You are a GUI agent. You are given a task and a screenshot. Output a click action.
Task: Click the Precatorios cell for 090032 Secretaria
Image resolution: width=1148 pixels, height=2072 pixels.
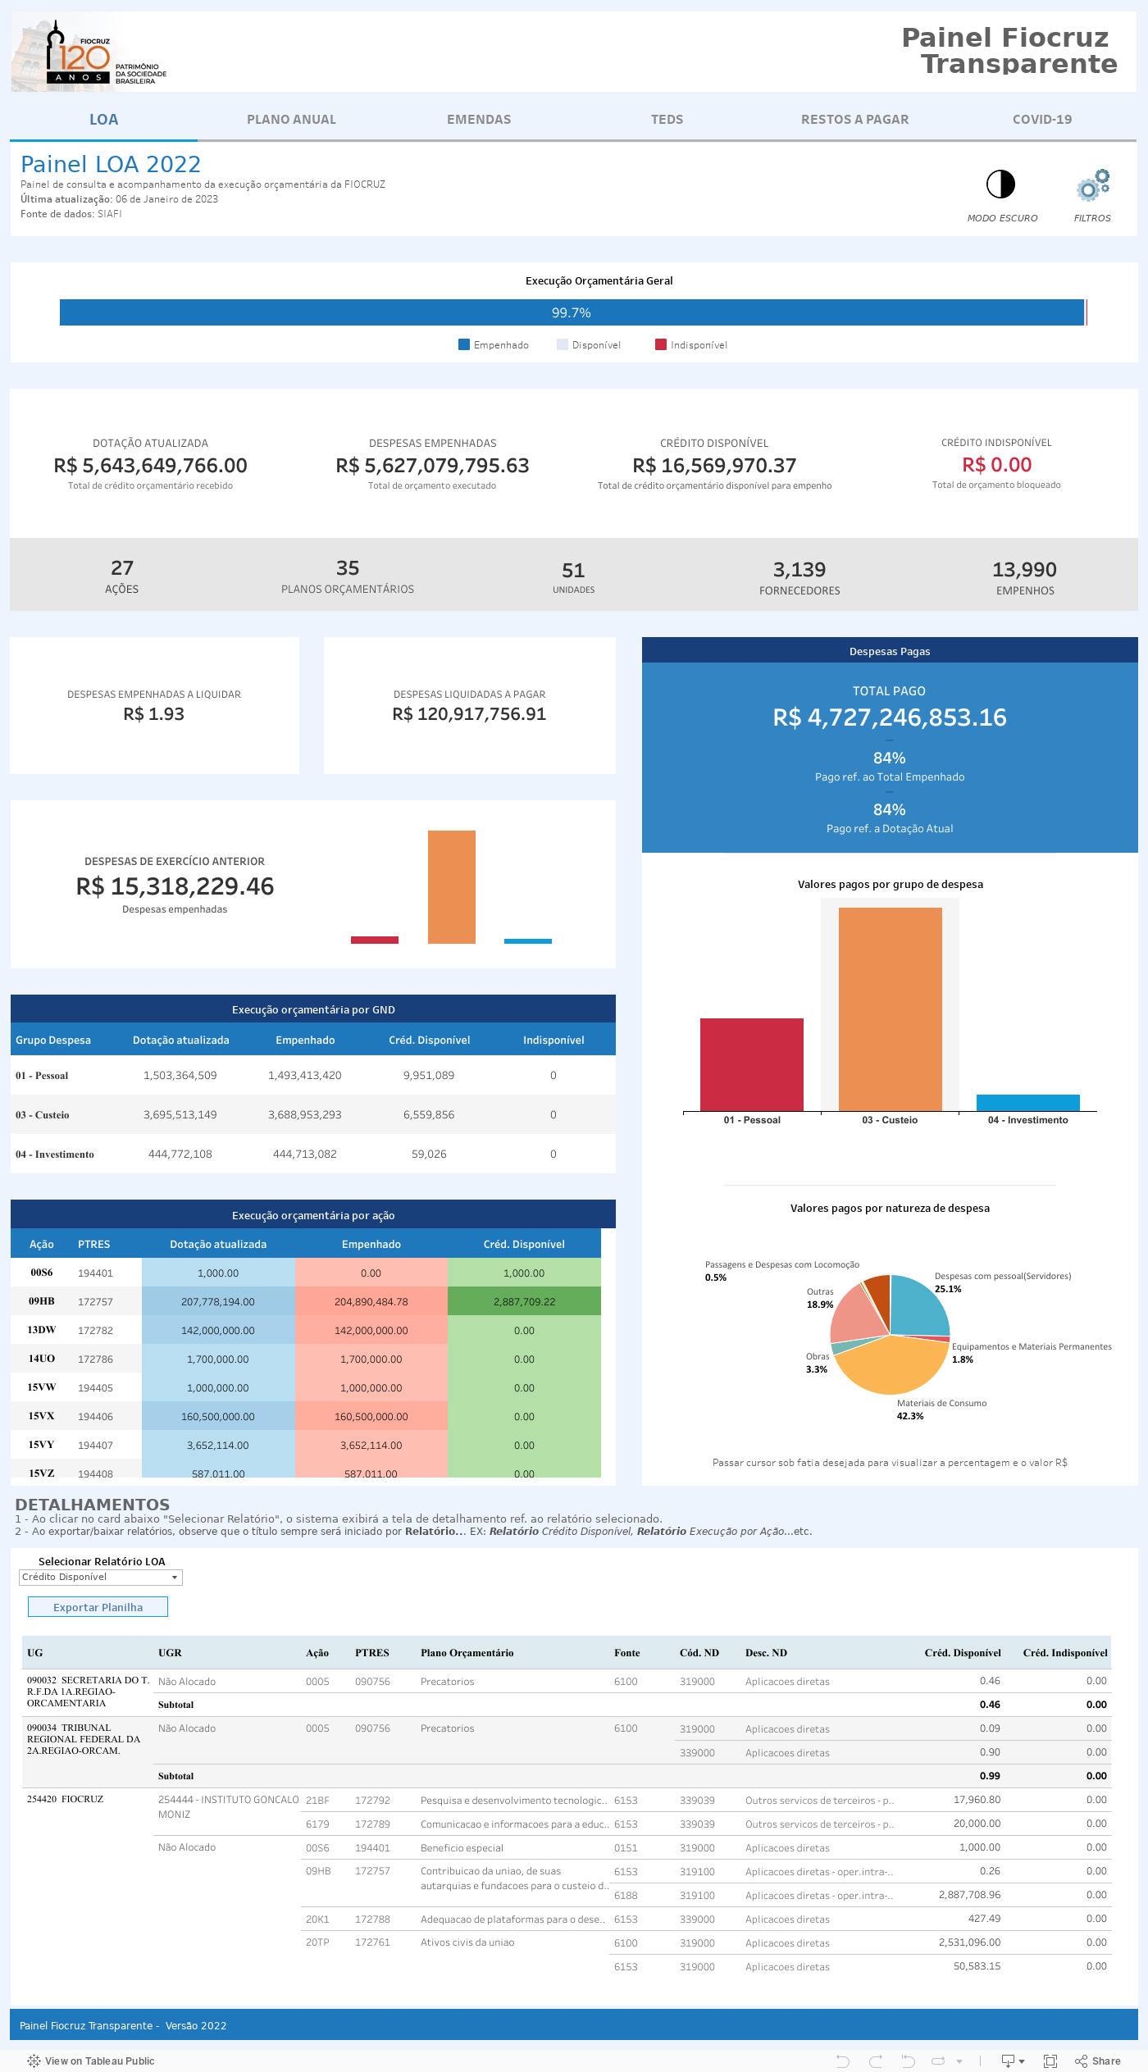447,1682
